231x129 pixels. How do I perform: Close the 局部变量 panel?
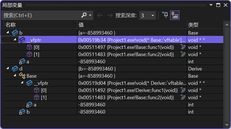[x=225, y=5]
